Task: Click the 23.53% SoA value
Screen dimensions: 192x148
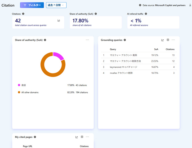Action: click(155, 61)
